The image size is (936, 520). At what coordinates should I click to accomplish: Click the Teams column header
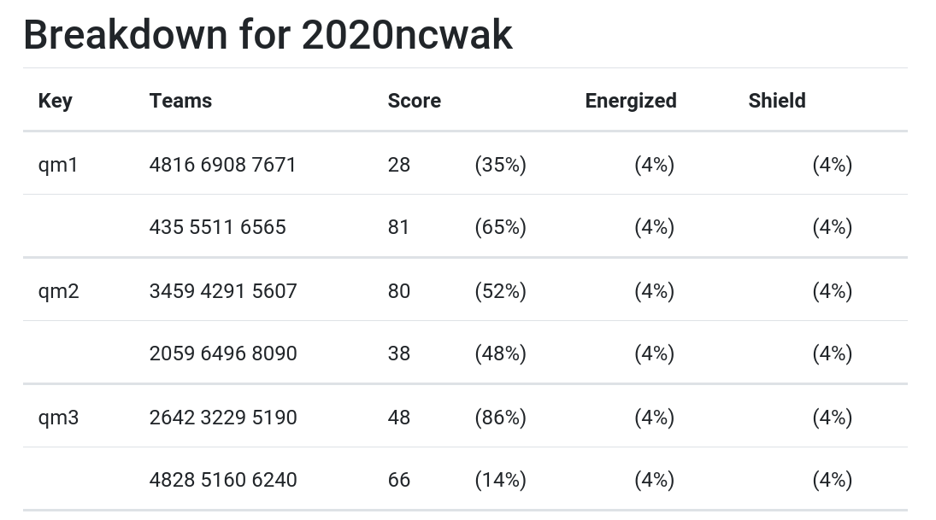(x=180, y=101)
